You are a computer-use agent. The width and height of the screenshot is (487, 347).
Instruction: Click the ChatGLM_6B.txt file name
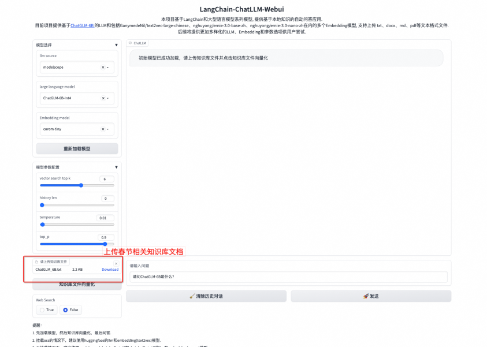click(x=49, y=270)
